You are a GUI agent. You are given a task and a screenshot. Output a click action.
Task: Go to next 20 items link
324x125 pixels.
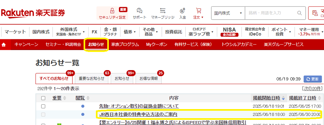[x=312, y=89]
